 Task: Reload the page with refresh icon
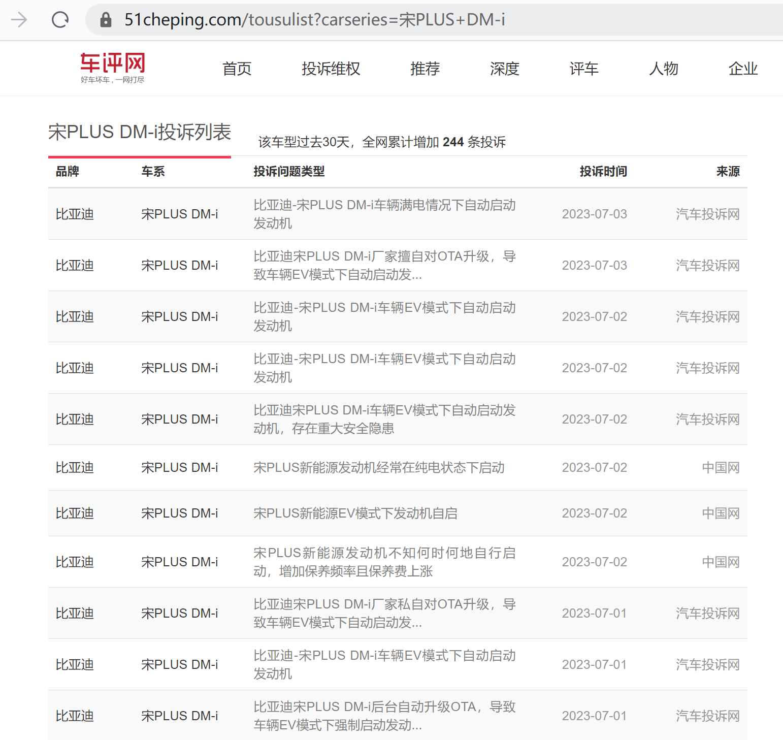(x=60, y=20)
